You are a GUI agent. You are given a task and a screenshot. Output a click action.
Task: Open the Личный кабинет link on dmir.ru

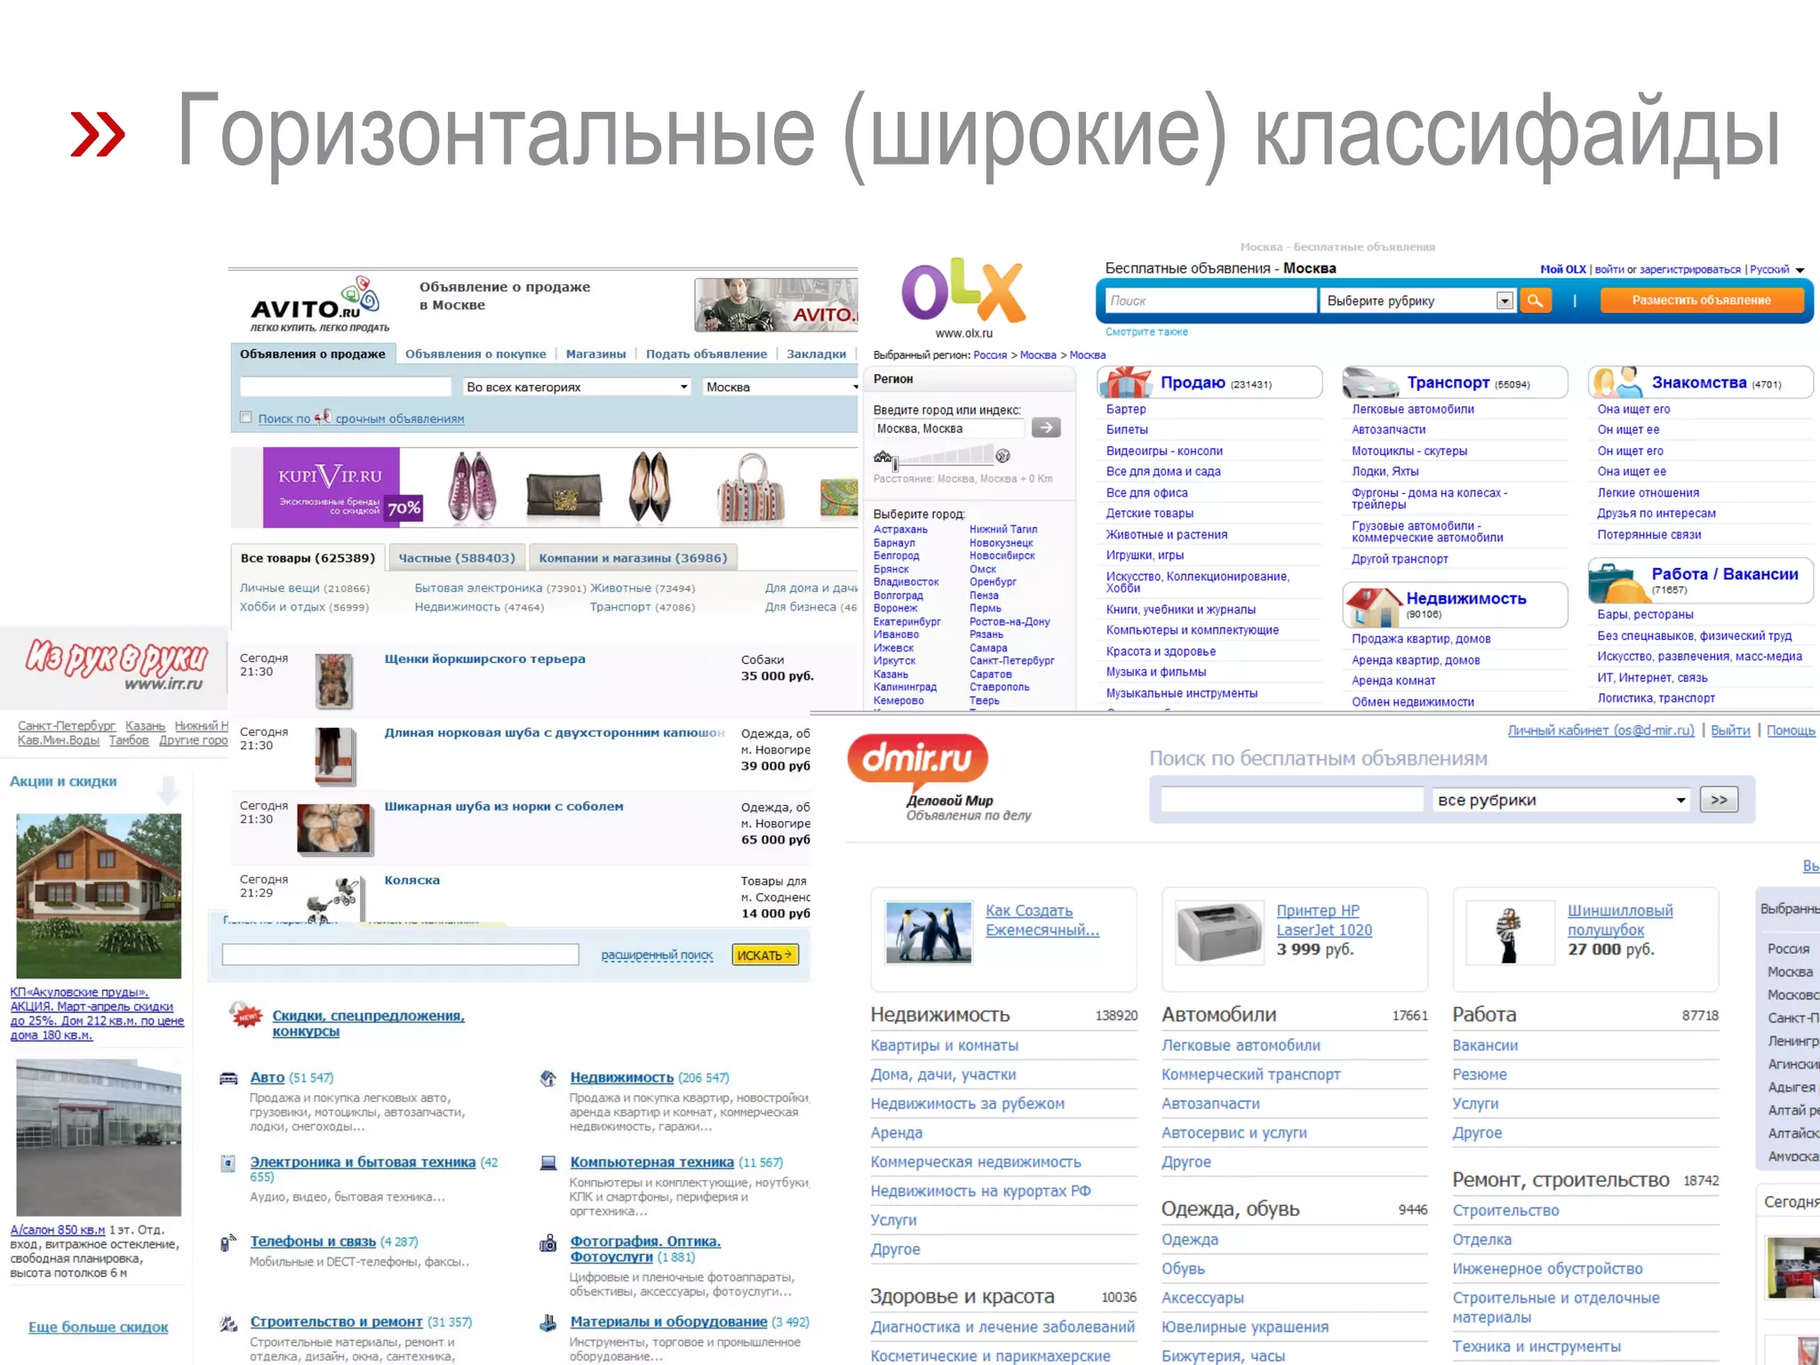pyautogui.click(x=1600, y=730)
